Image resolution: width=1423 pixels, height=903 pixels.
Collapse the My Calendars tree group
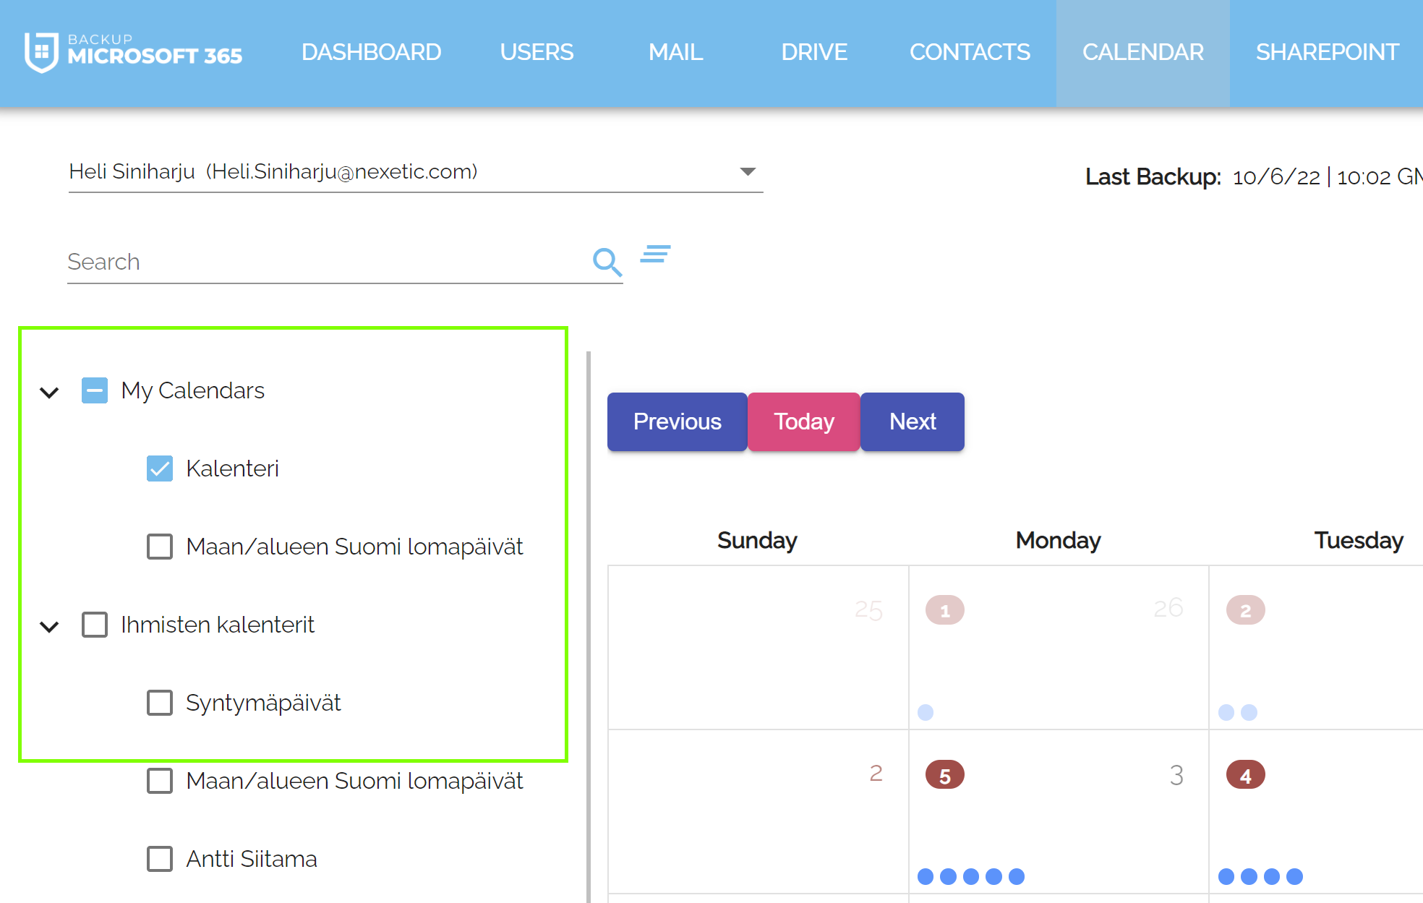[x=49, y=392]
